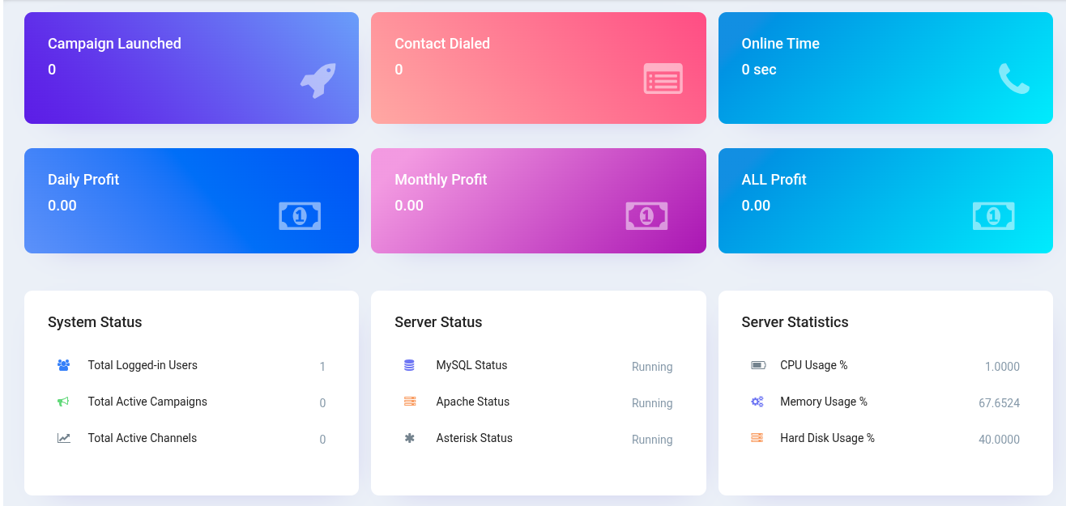Click the Apache Status server icon
Viewport: 1066px width, 506px height.
coord(409,402)
